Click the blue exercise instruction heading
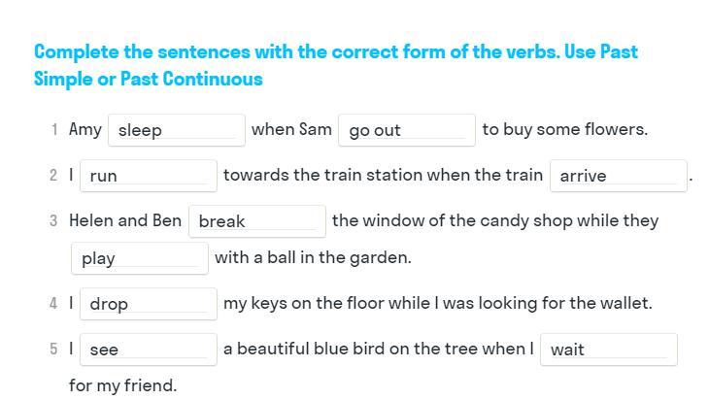Image resolution: width=709 pixels, height=400 pixels. (x=335, y=65)
